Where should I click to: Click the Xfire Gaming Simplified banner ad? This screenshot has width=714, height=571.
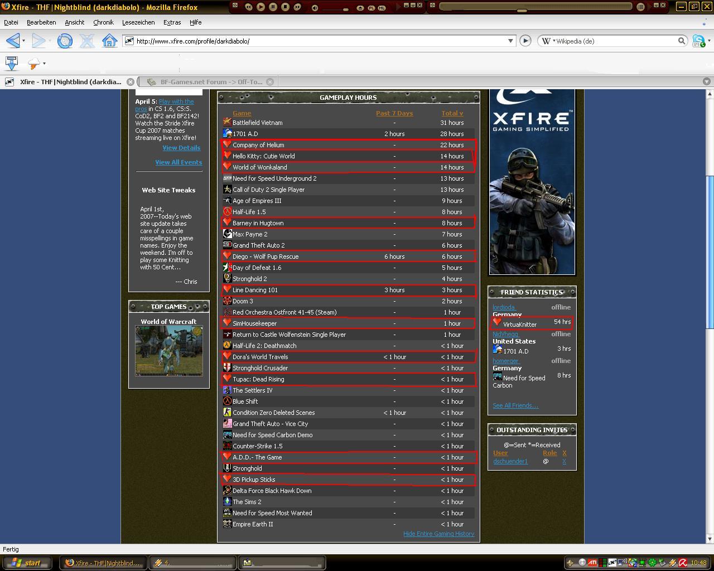tap(532, 182)
